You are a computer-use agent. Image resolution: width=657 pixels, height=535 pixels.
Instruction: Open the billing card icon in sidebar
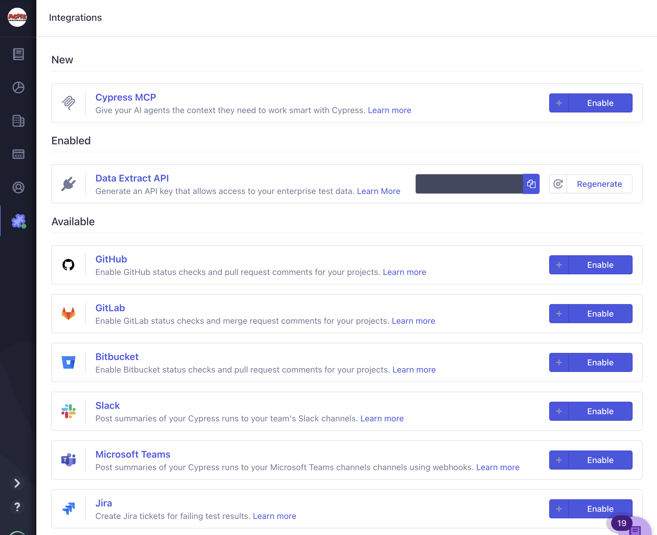(18, 154)
